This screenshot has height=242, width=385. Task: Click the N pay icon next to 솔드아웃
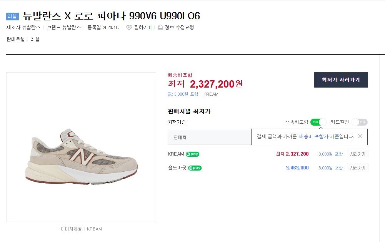click(x=195, y=168)
